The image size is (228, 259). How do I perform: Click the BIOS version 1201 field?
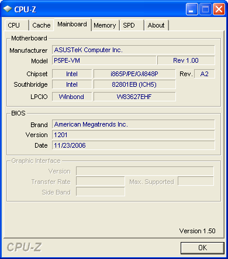pyautogui.click(x=133, y=135)
